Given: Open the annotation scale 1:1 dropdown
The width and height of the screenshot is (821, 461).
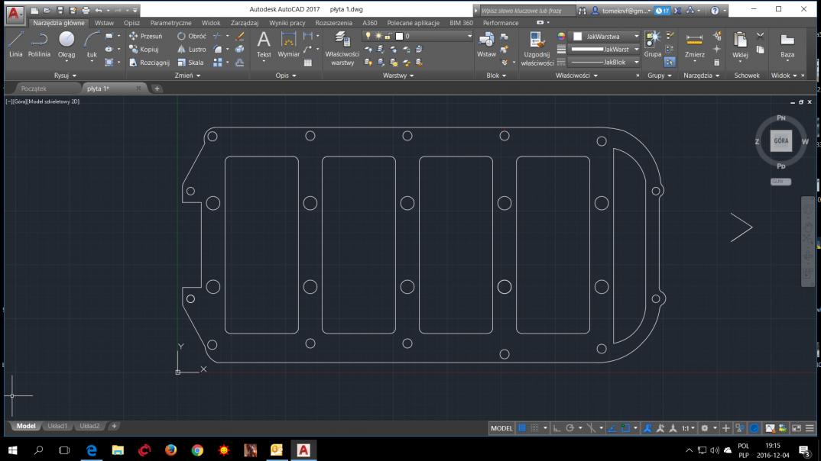Looking at the screenshot, I should tap(688, 428).
